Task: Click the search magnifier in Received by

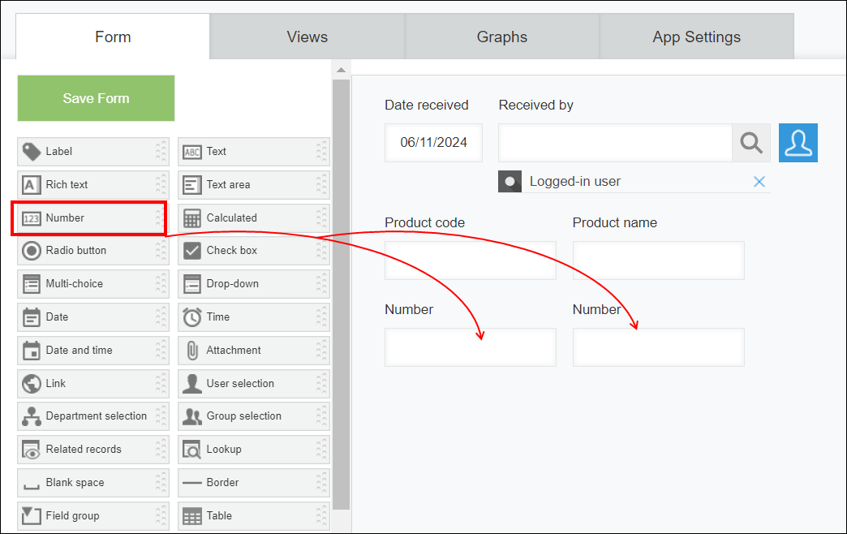Action: [x=750, y=143]
